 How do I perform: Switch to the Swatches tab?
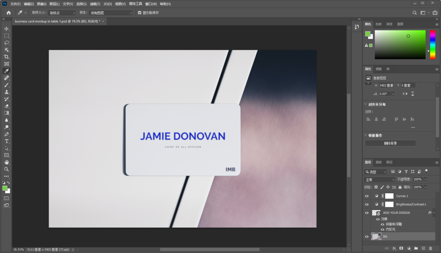click(379, 24)
